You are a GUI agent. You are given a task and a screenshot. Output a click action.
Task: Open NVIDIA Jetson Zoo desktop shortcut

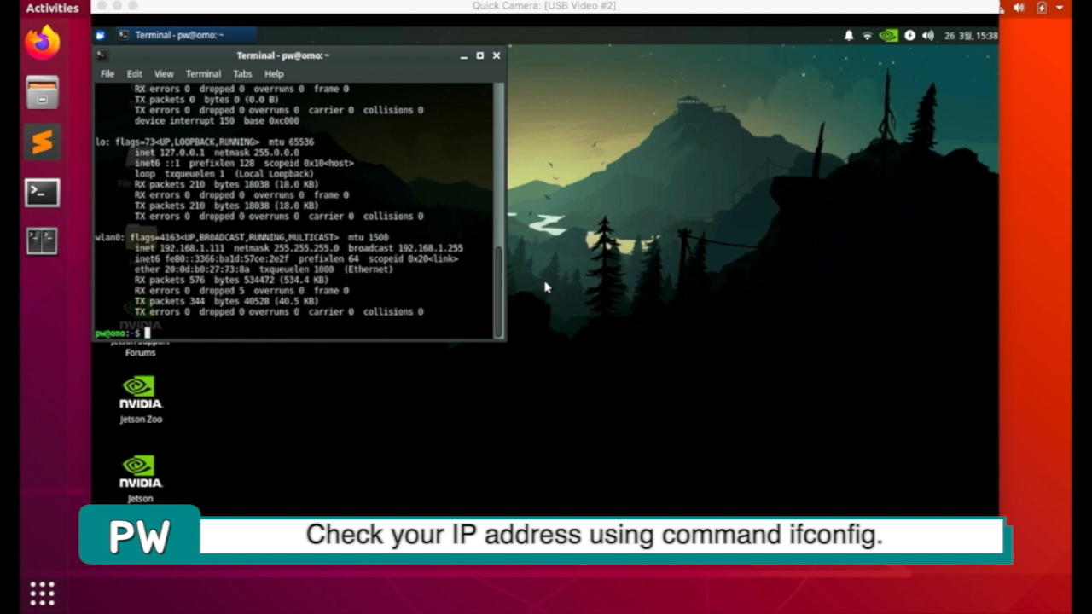(x=141, y=399)
